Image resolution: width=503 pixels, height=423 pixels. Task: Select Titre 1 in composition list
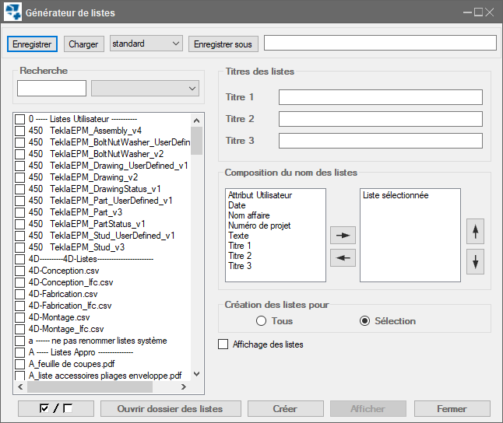[x=240, y=246]
